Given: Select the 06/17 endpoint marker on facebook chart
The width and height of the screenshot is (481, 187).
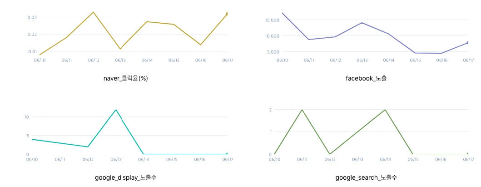Looking at the screenshot, I should tap(468, 42).
